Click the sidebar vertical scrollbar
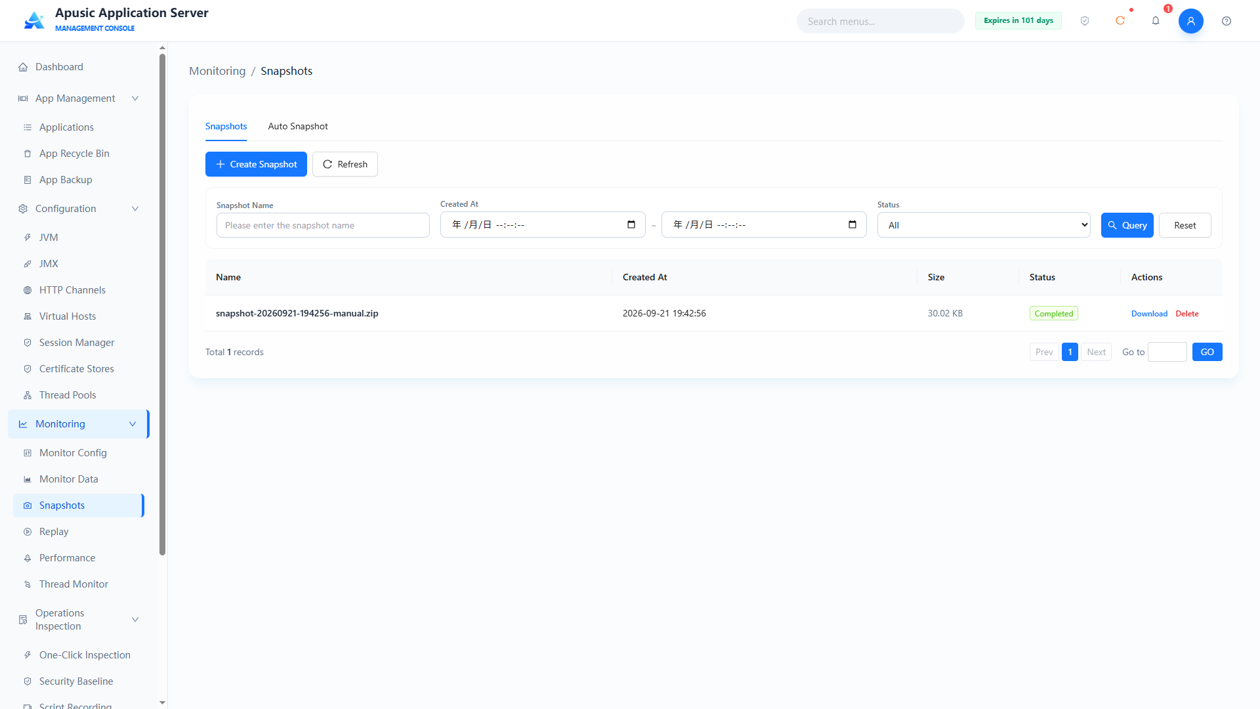 (x=162, y=305)
